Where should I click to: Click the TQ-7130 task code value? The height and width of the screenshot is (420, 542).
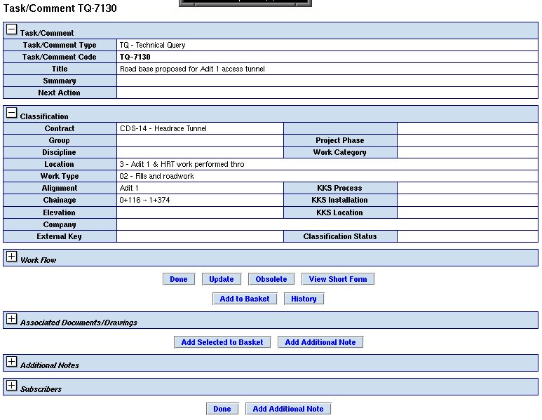(x=135, y=57)
